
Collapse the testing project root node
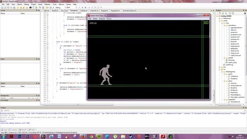[217, 16]
